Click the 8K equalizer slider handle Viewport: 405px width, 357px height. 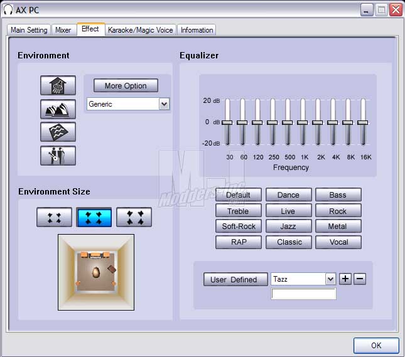click(348, 122)
